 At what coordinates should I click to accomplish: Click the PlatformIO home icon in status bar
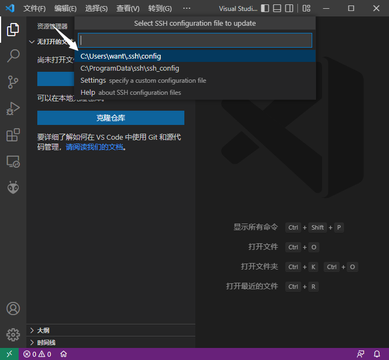(x=64, y=354)
